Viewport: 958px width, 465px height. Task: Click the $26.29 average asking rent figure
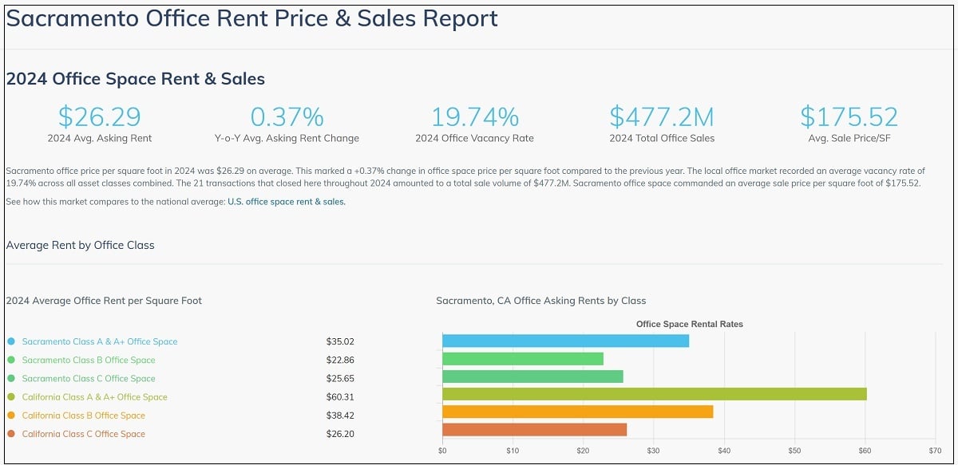click(99, 116)
